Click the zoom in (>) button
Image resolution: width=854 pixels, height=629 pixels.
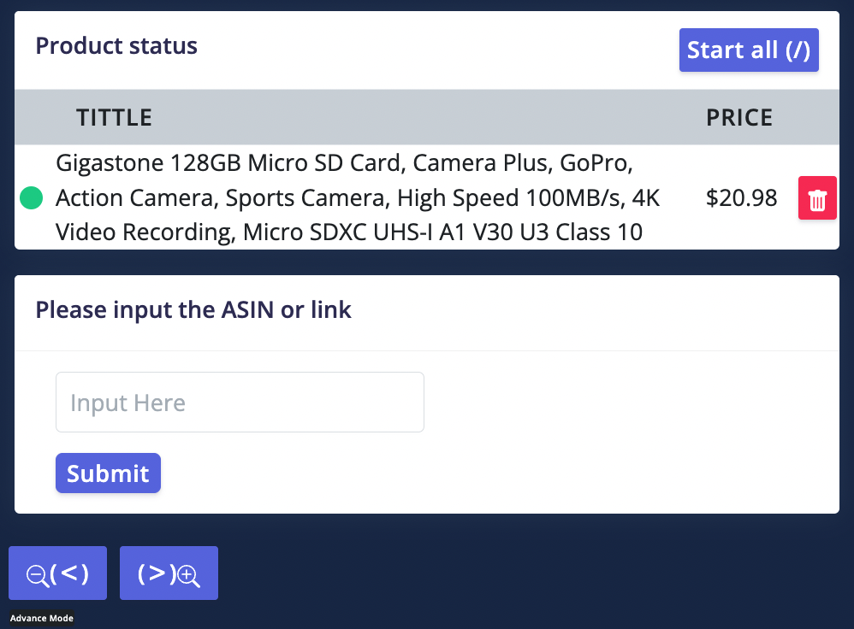pos(169,573)
